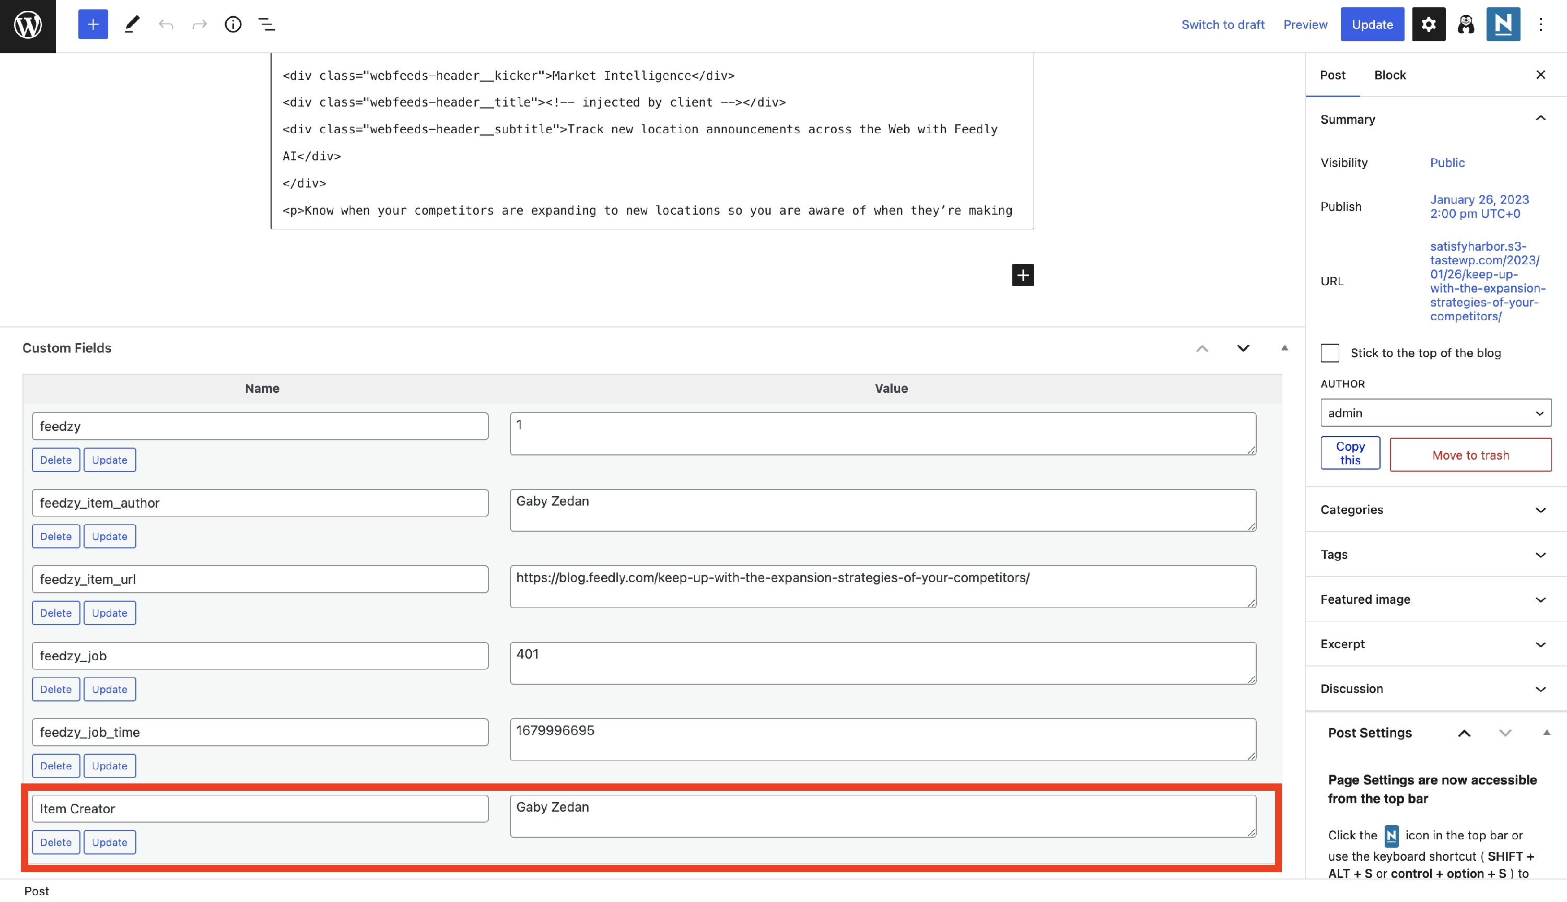The width and height of the screenshot is (1567, 902).
Task: Expand the Featured image panel
Action: pyautogui.click(x=1435, y=599)
